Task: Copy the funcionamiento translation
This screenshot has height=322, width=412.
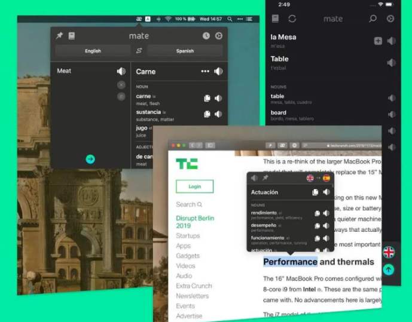Action: [x=317, y=238]
